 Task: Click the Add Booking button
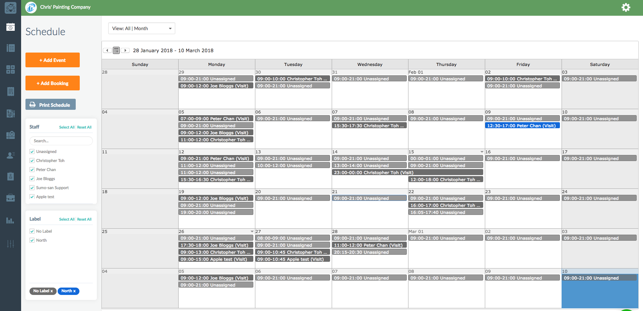(x=53, y=83)
